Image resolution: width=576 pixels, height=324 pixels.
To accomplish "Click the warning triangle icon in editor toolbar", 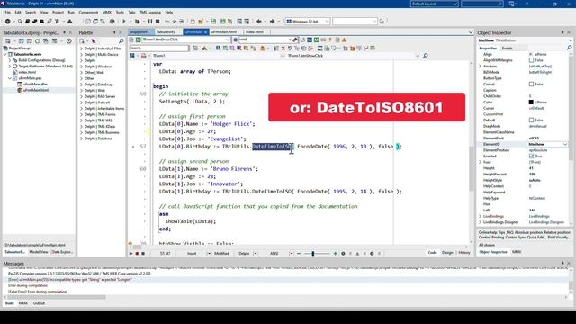I will (x=344, y=40).
